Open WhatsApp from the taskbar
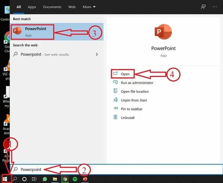Screen dimensions: 223x183 (x=45, y=179)
